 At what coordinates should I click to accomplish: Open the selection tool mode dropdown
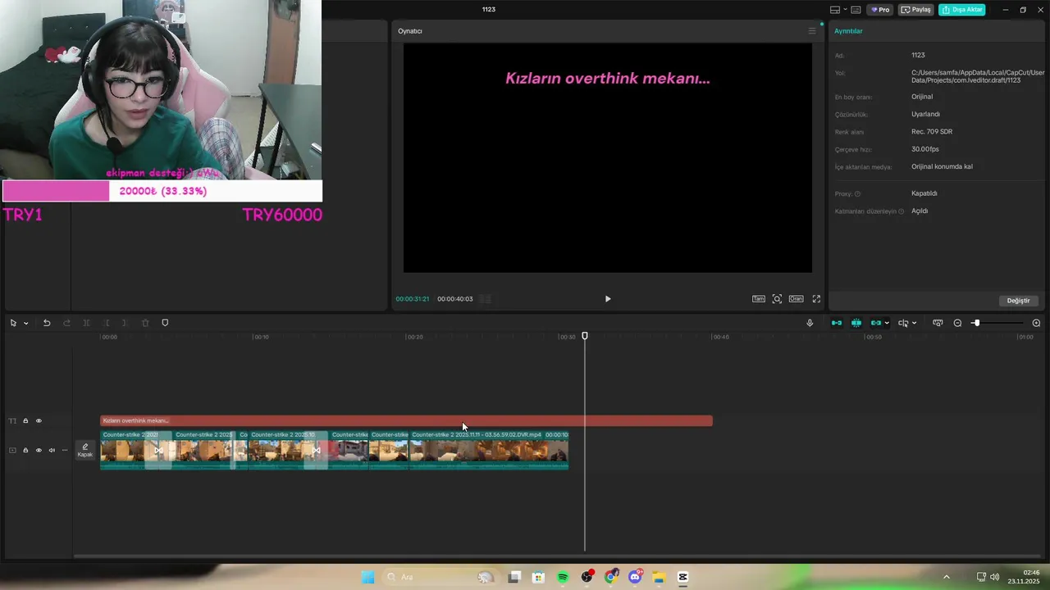tap(26, 323)
